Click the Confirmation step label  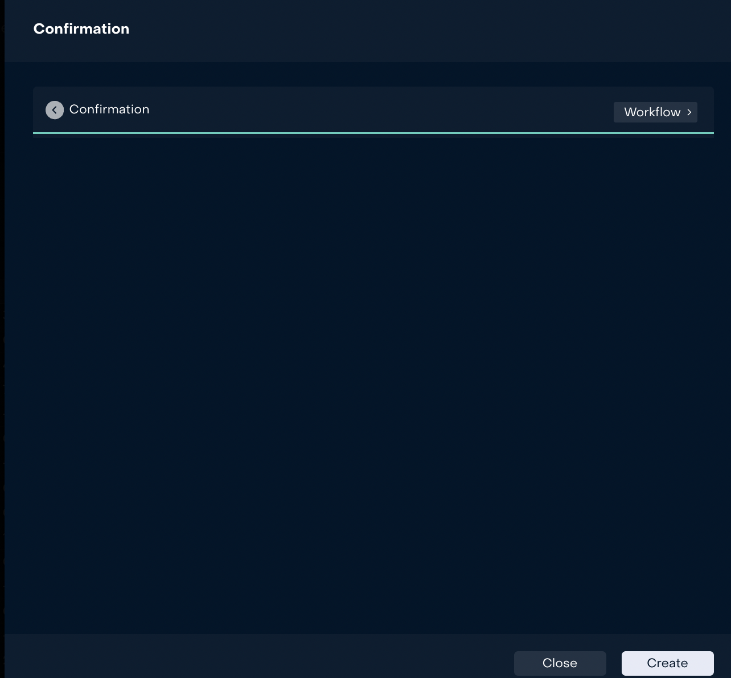pyautogui.click(x=109, y=109)
